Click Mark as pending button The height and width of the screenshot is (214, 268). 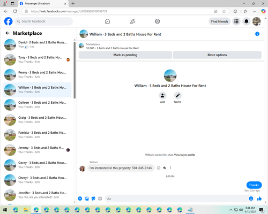[x=125, y=55]
